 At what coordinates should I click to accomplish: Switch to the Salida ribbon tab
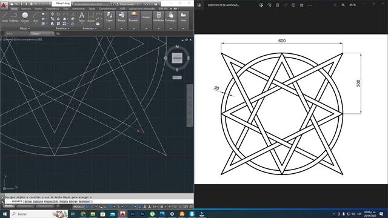point(92,8)
